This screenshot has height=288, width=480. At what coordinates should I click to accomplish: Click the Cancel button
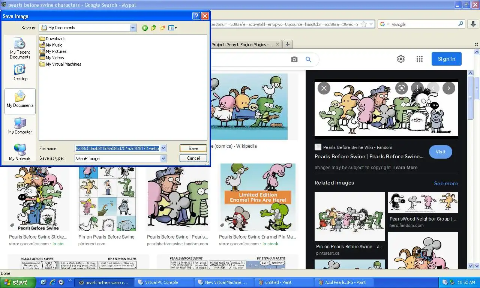pos(193,158)
